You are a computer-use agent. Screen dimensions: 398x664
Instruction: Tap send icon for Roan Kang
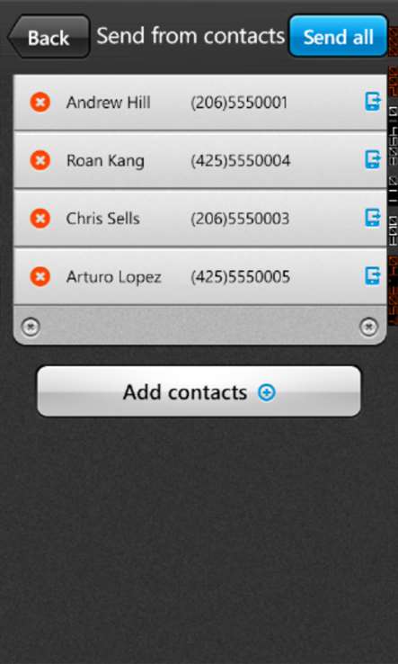point(373,160)
